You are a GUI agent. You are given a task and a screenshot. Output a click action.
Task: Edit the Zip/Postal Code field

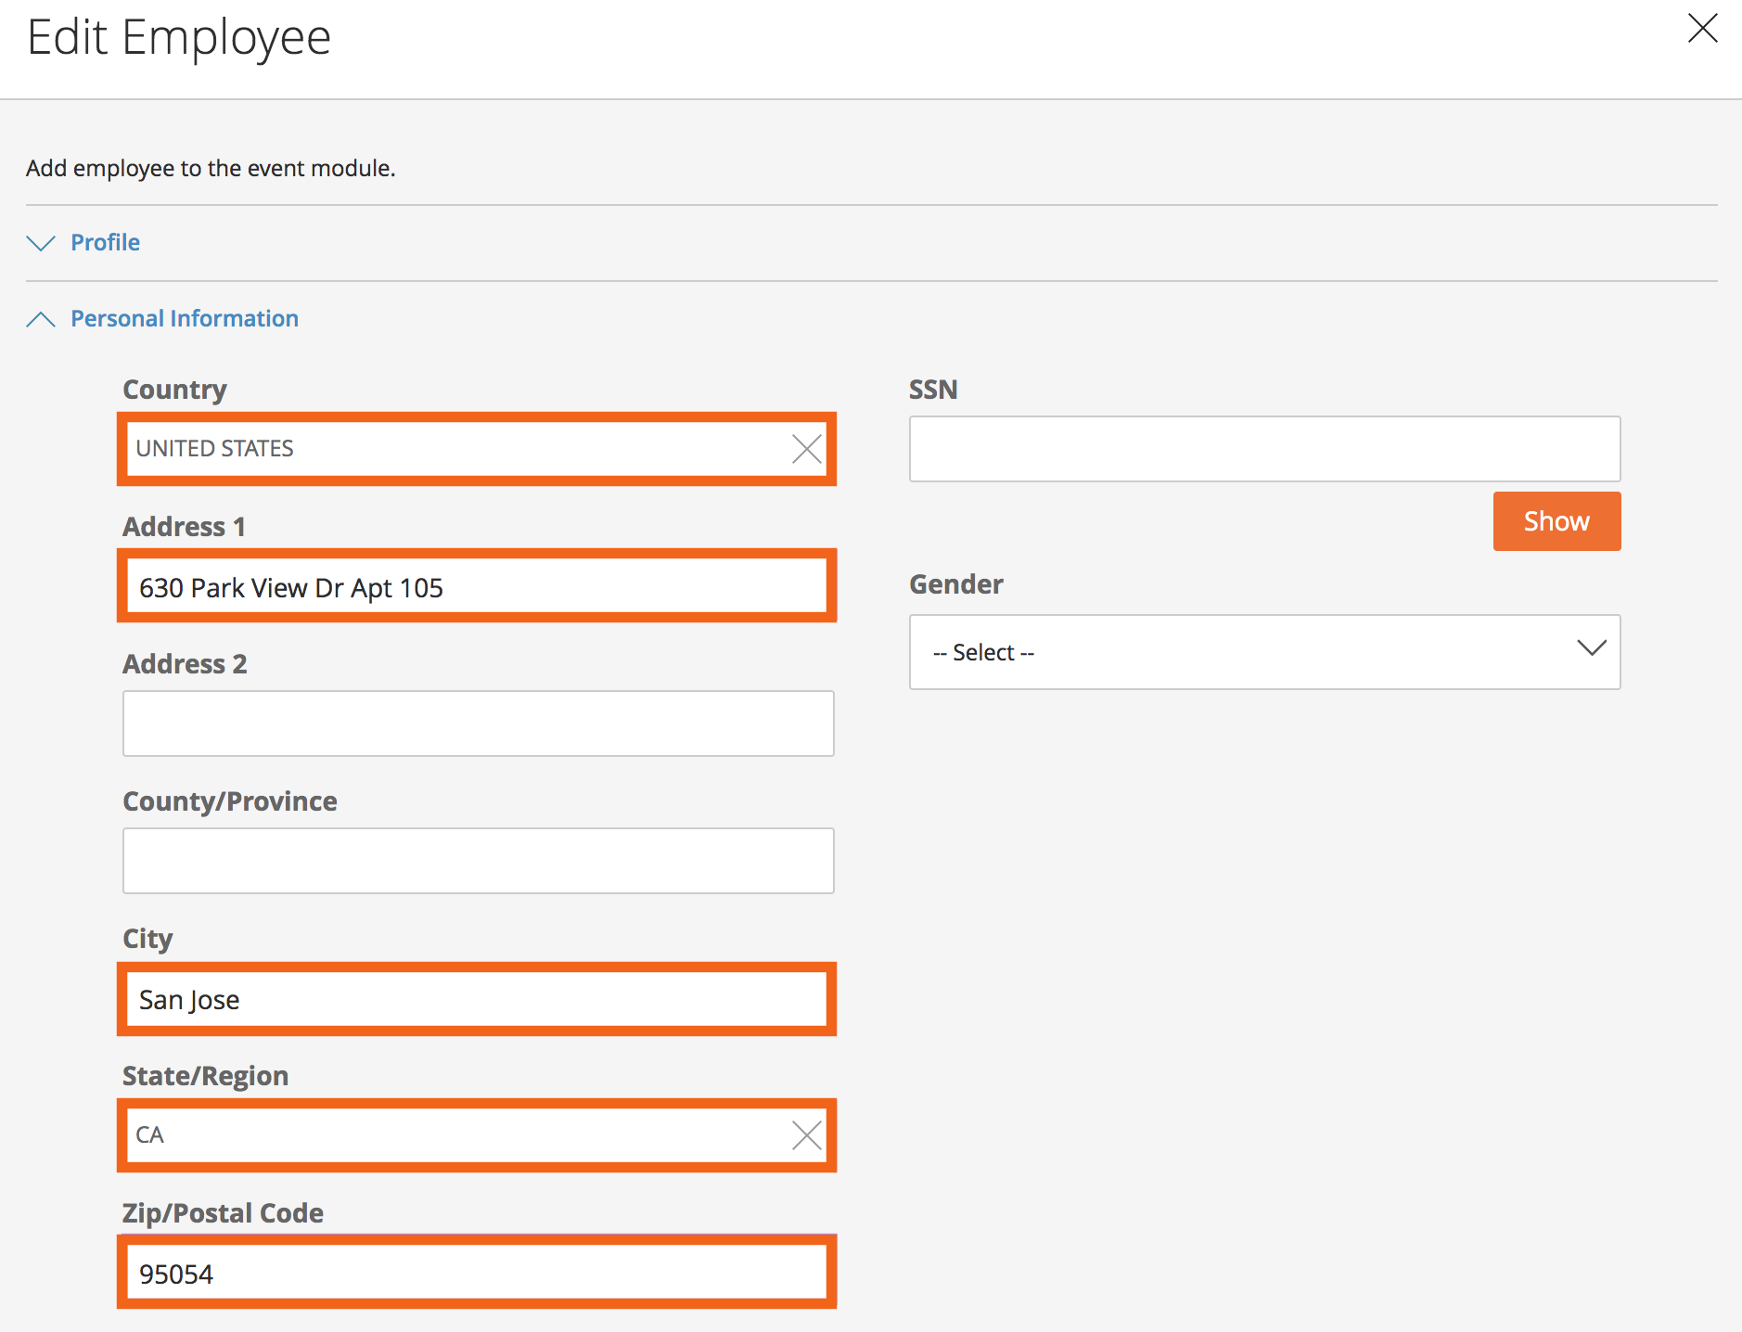477,1272
